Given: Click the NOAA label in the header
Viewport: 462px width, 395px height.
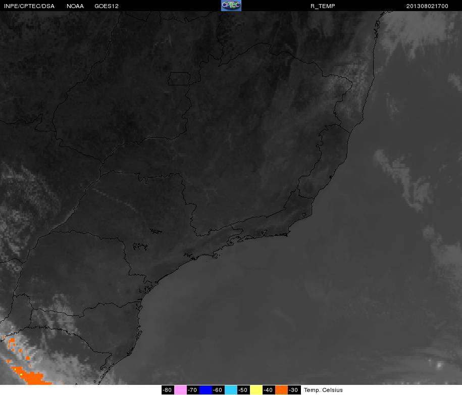Looking at the screenshot, I should (x=75, y=6).
